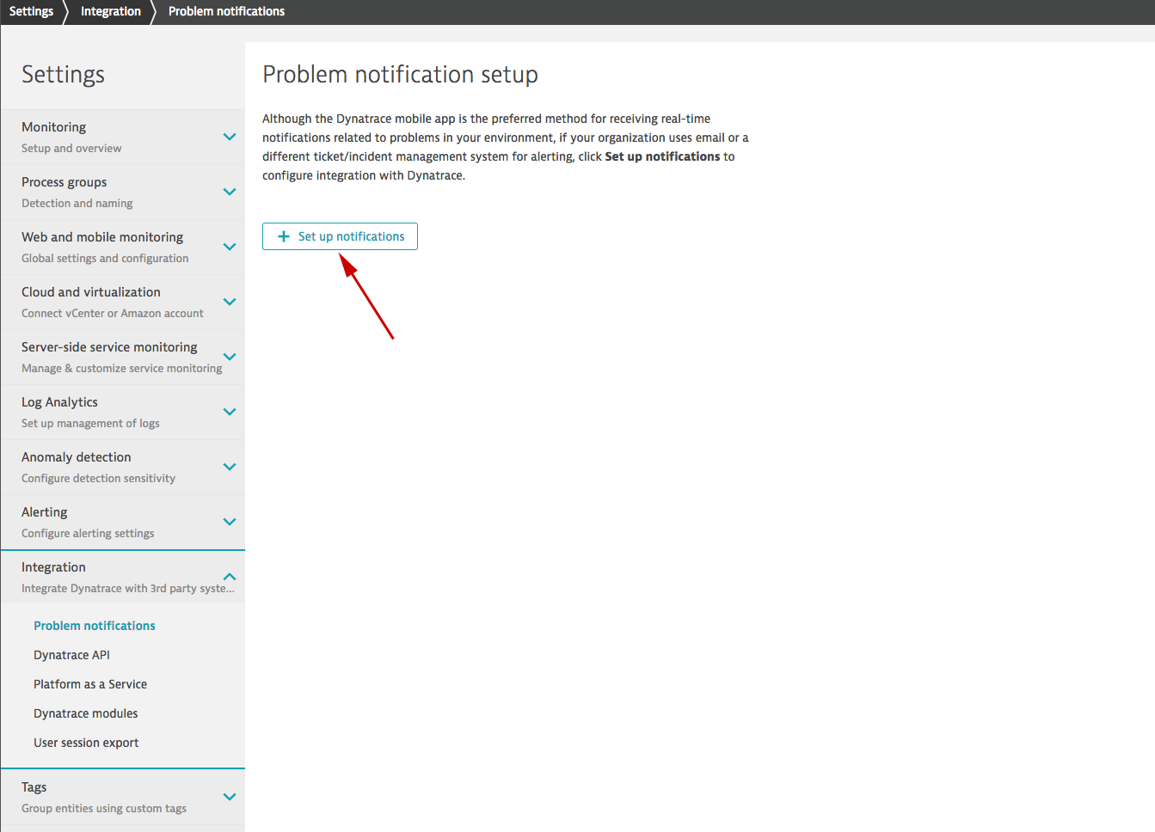
Task: Expand the Process groups chevron
Action: tap(230, 192)
